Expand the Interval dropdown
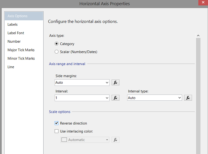 pyautogui.click(x=107, y=98)
